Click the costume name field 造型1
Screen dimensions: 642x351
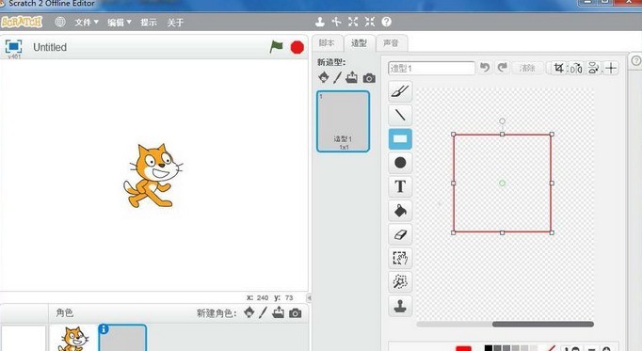point(431,68)
